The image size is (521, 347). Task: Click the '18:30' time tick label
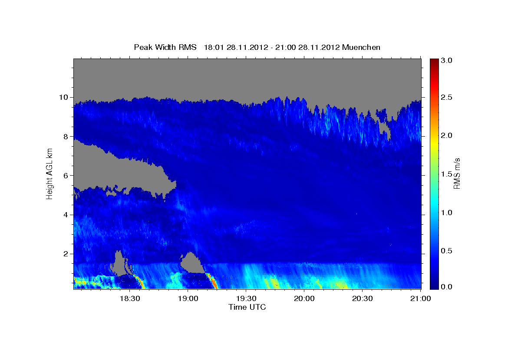129,298
